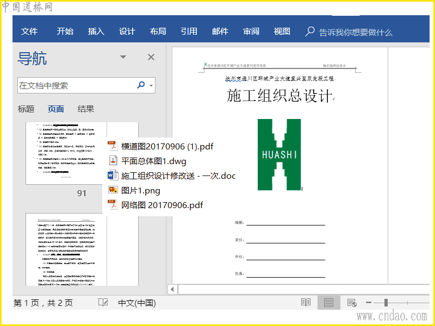
Task: Click the Word icon of 施工组织设计修改送 doc
Action: coord(113,175)
